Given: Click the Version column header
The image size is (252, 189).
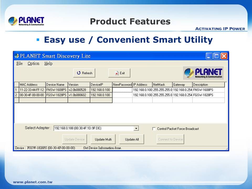Looking at the screenshot, I should [79, 85].
